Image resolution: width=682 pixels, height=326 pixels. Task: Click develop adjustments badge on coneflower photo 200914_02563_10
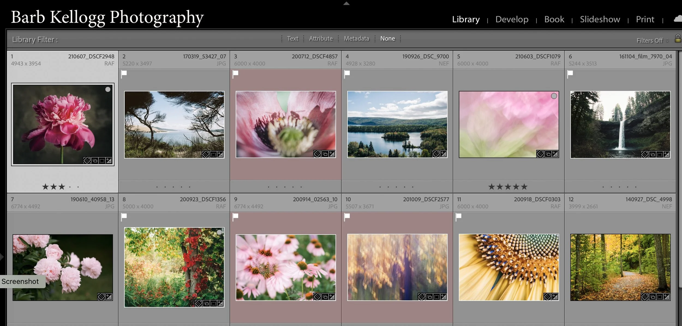pyautogui.click(x=332, y=297)
